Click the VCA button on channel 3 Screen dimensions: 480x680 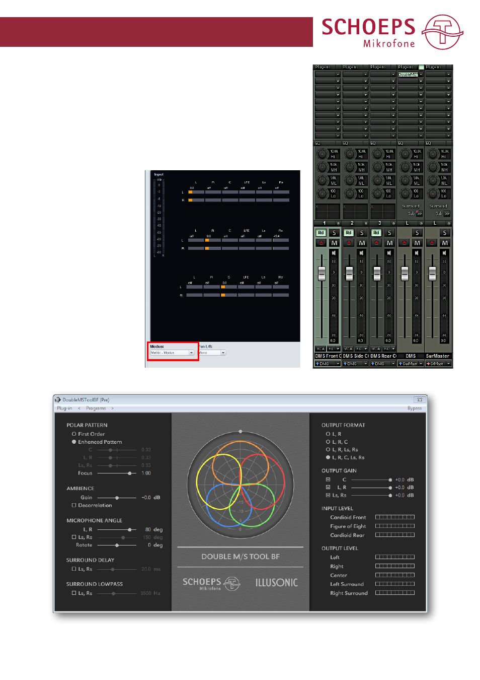point(376,349)
